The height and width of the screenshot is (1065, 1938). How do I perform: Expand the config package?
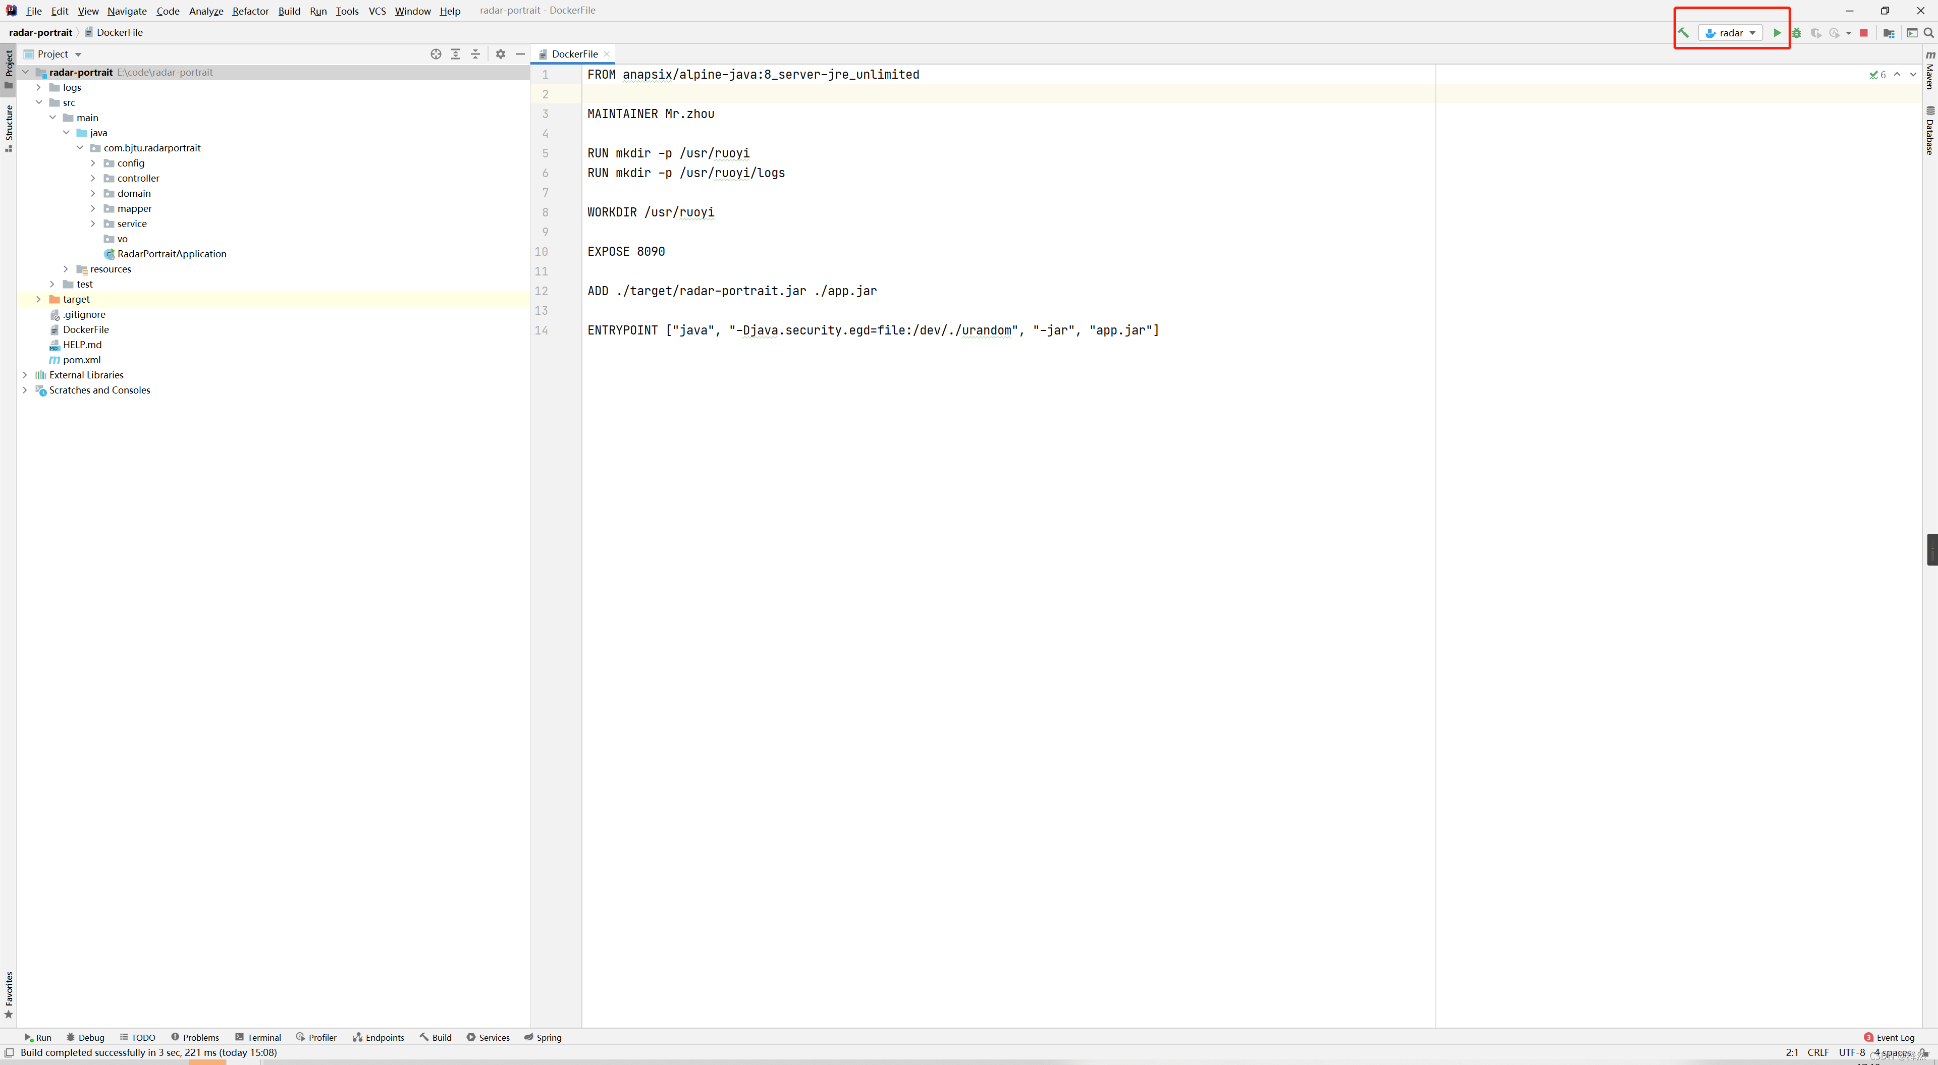point(93,162)
